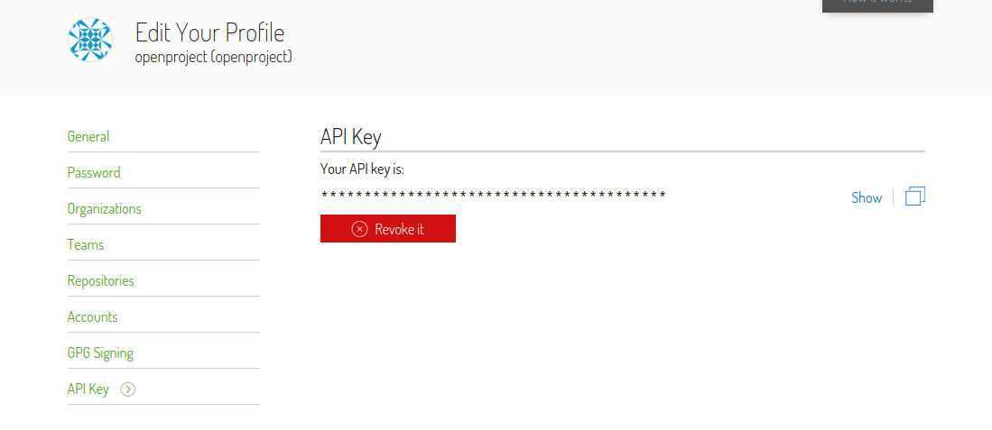
Task: Navigate to the Repositories section
Action: point(101,281)
